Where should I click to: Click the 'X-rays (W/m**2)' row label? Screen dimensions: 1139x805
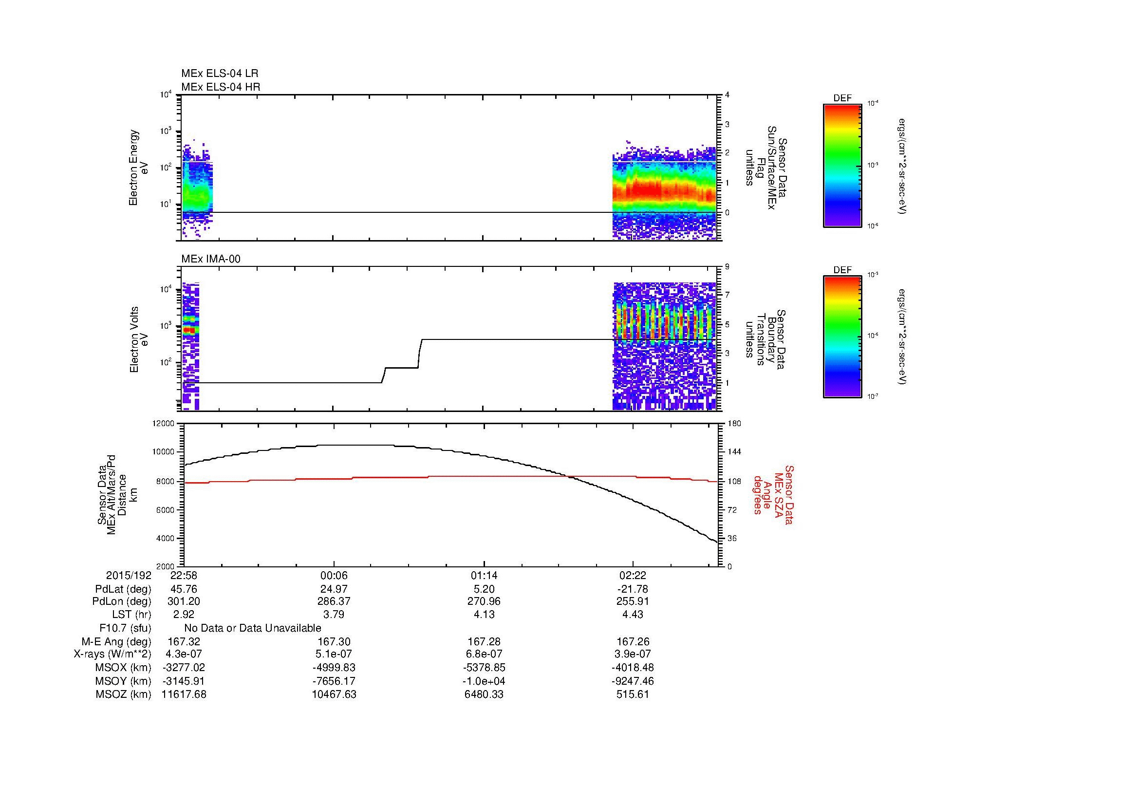pos(112,654)
